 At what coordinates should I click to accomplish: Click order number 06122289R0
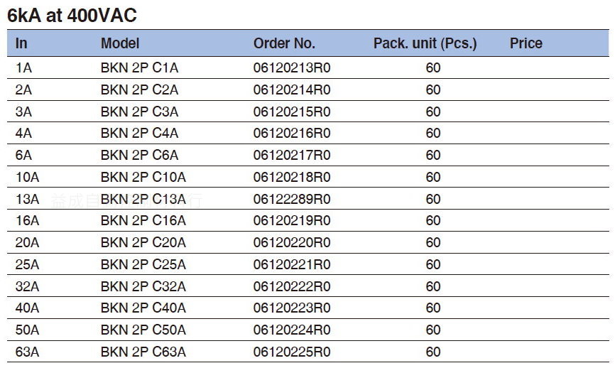[x=292, y=199]
